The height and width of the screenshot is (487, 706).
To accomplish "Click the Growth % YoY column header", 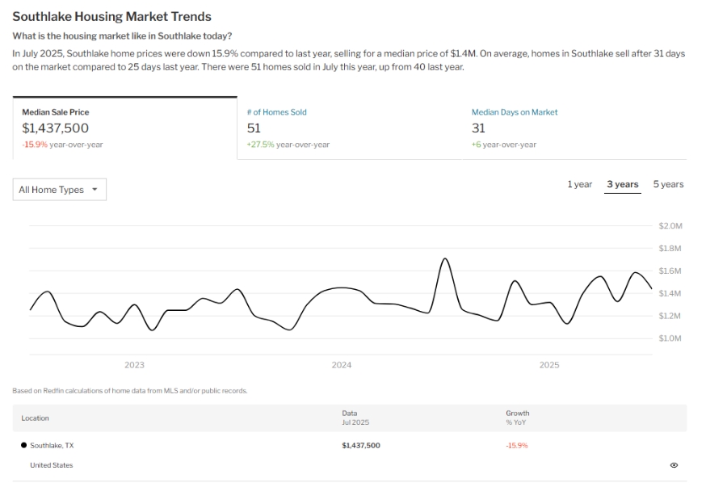I will [x=518, y=418].
